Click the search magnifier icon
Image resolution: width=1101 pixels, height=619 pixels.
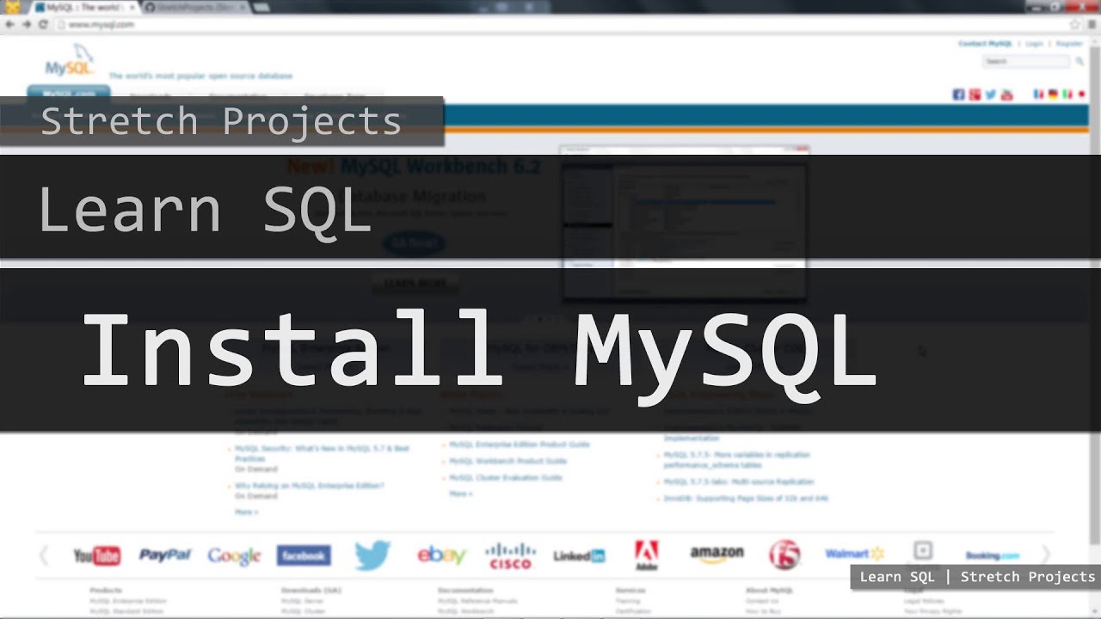coord(1079,62)
